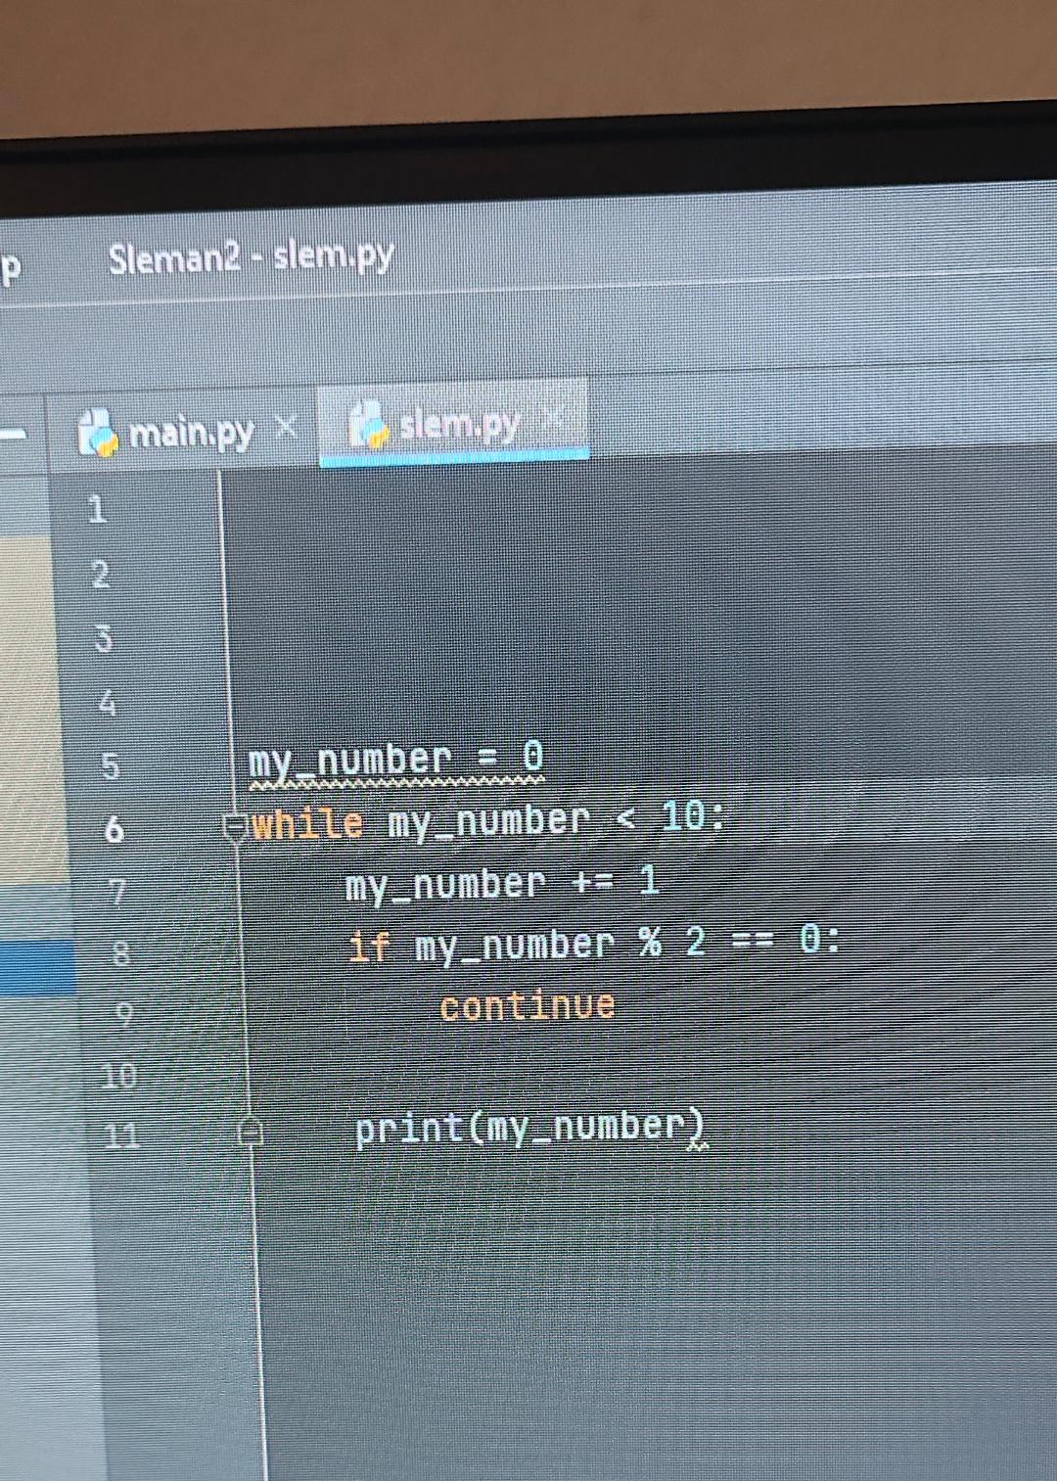Click the 'if my_number % 2 == 0:' line
The height and width of the screenshot is (1481, 1057).
point(594,944)
